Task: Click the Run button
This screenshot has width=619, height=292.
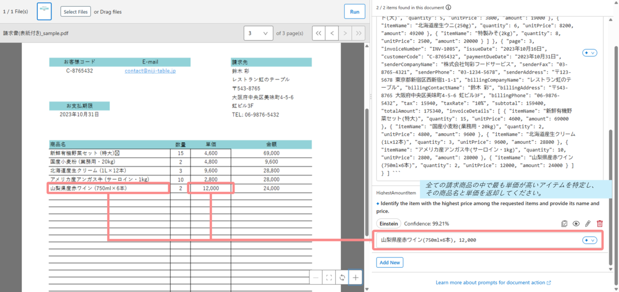Action: pos(354,11)
